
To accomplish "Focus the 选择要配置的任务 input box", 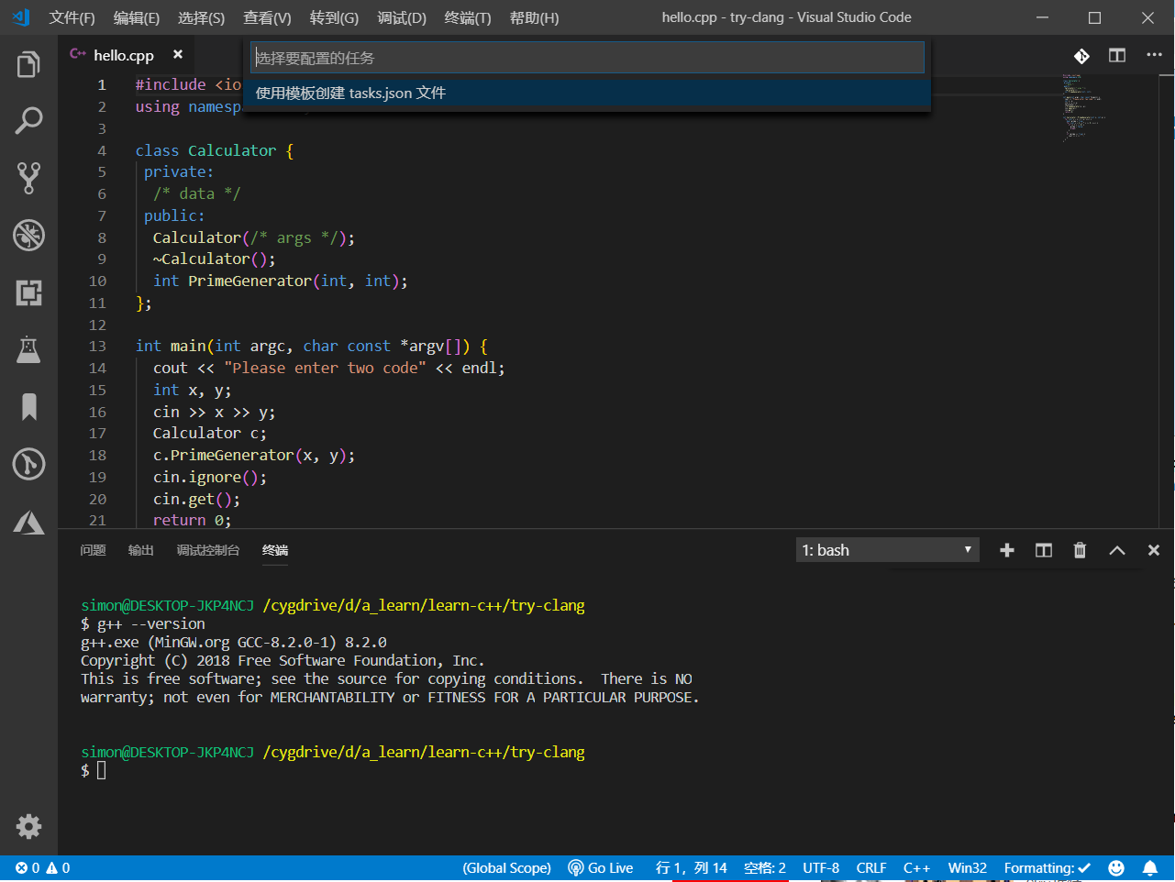I will tap(587, 58).
